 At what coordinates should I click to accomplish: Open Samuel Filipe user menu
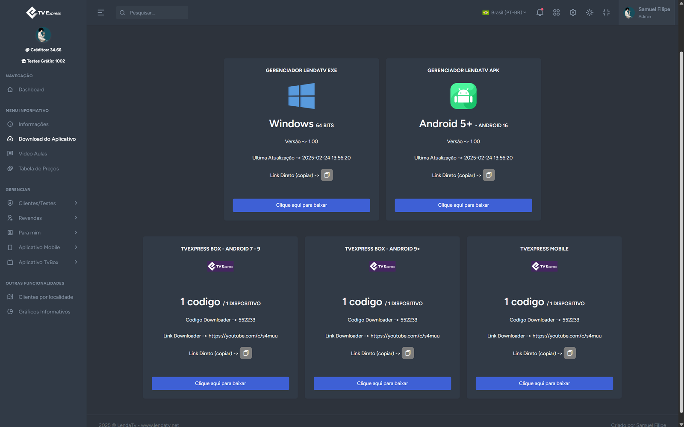point(647,13)
